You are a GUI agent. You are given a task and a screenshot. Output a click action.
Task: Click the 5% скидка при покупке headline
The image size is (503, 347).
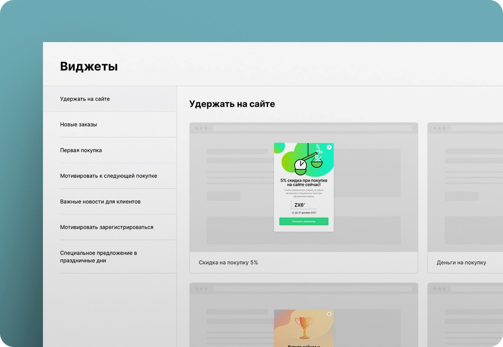(304, 182)
